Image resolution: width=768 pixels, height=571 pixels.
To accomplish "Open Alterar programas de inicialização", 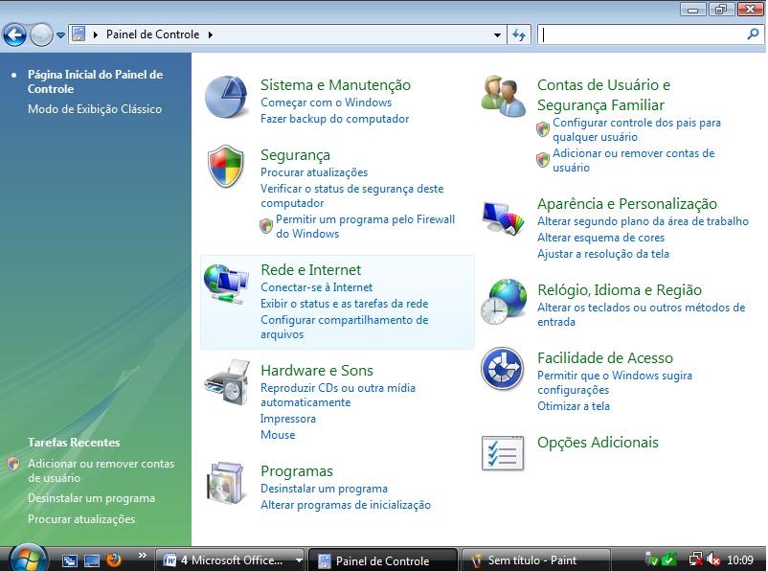I will pyautogui.click(x=346, y=505).
